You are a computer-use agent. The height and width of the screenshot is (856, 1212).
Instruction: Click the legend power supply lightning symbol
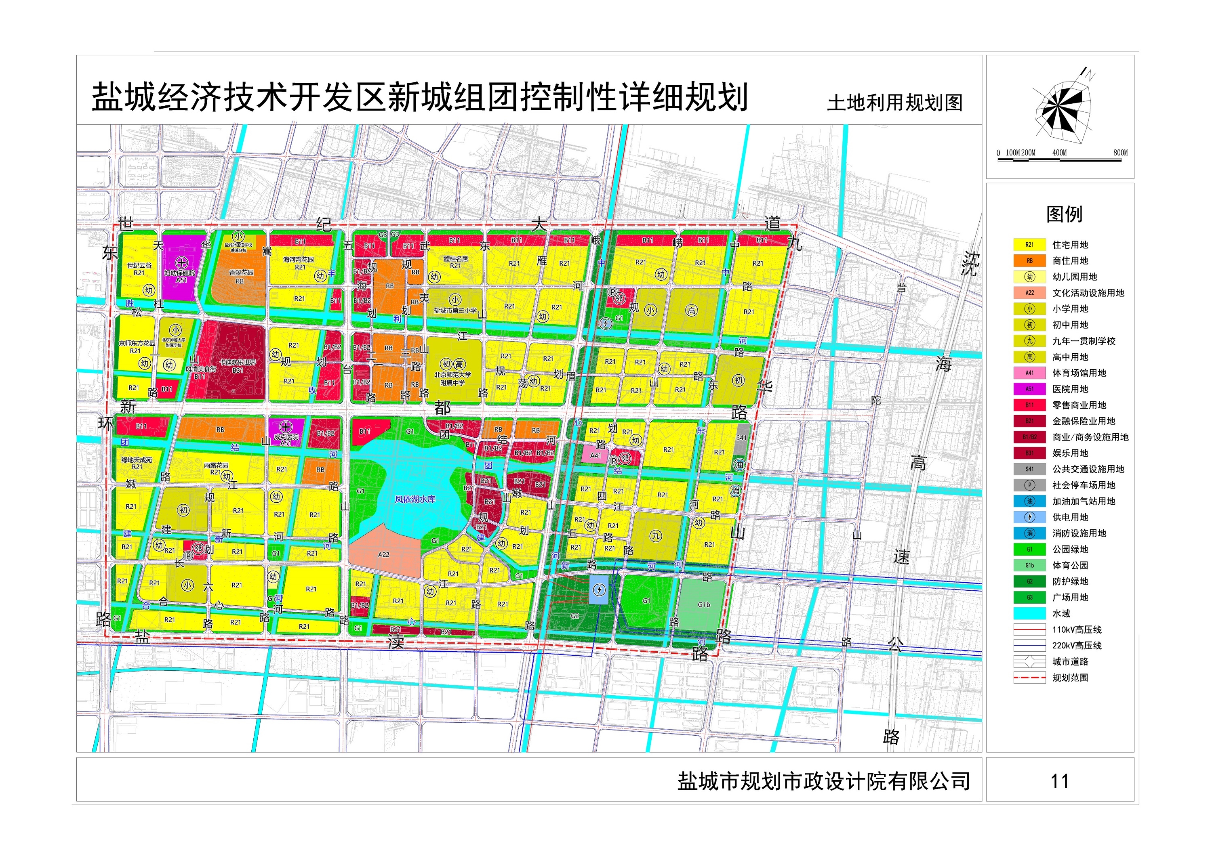[1029, 517]
